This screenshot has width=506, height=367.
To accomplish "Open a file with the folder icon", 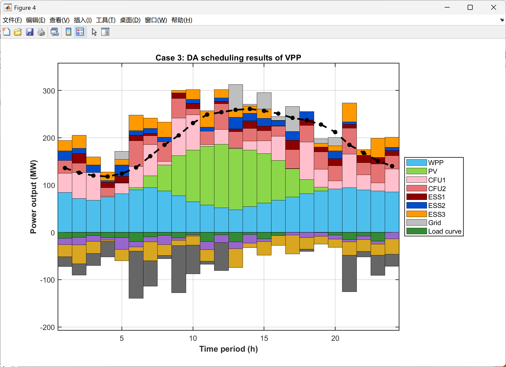I will pyautogui.click(x=18, y=32).
